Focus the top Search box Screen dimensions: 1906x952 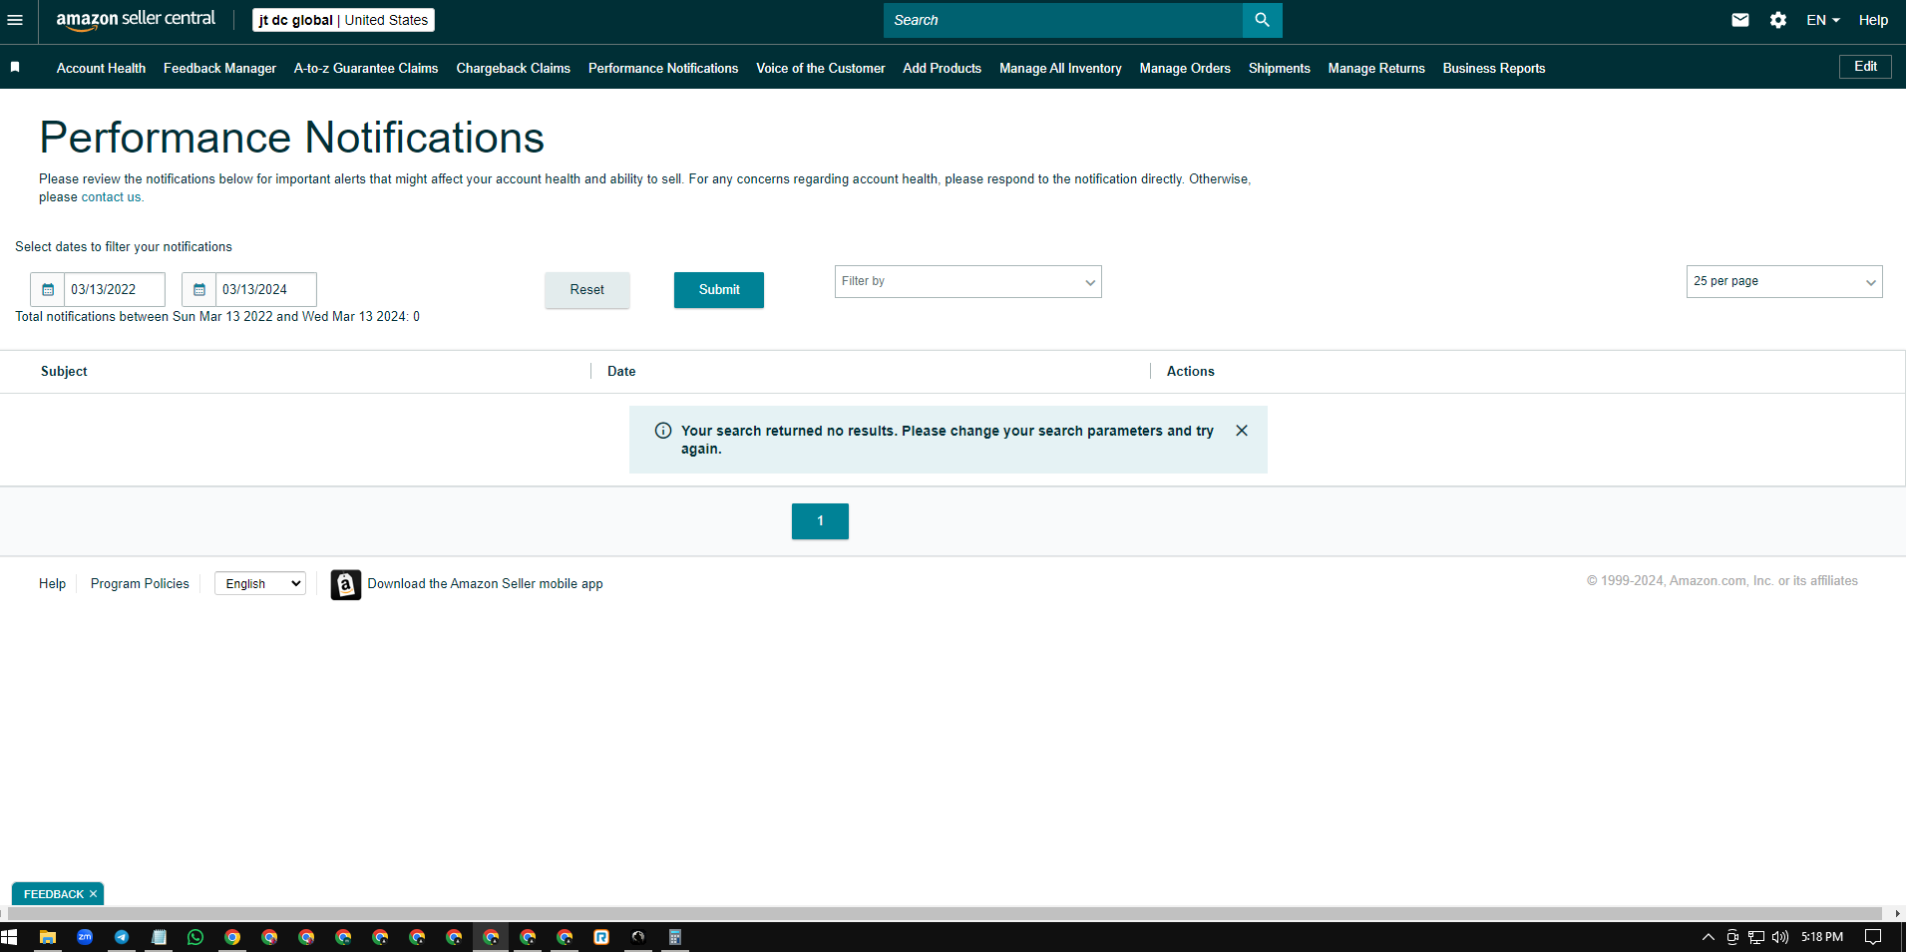(x=1063, y=20)
